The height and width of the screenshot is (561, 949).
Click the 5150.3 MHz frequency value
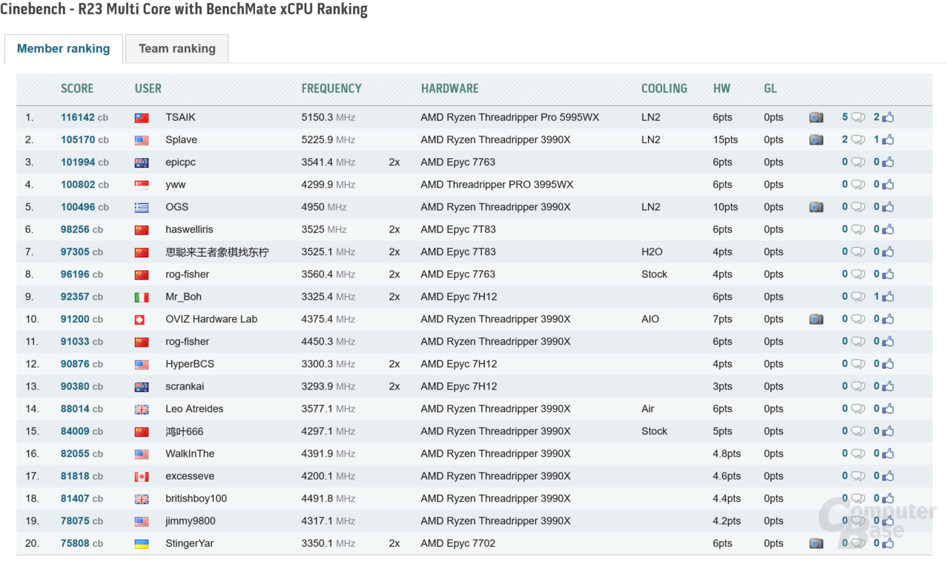(328, 117)
